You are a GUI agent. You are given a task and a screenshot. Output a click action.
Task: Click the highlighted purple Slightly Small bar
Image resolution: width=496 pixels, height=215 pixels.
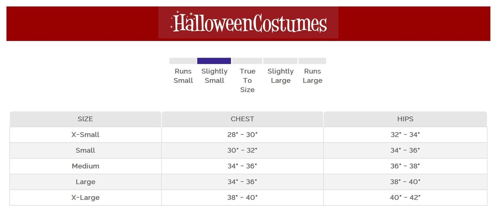(x=214, y=61)
